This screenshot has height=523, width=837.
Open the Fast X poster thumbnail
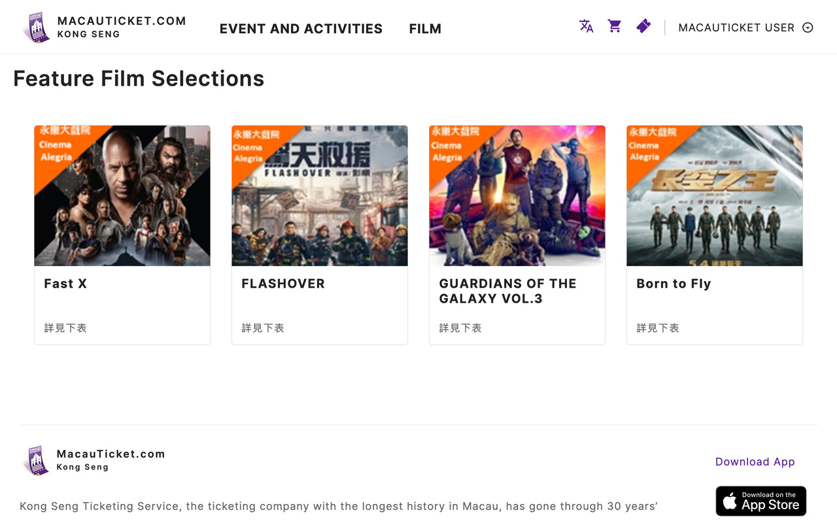(122, 195)
